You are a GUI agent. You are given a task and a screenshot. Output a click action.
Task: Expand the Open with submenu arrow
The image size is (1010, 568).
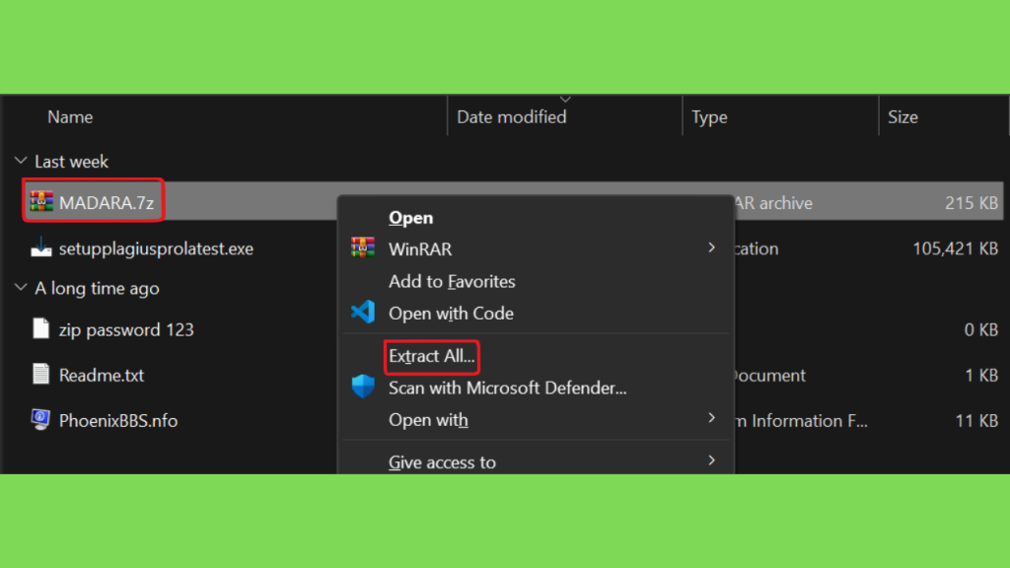(x=711, y=418)
